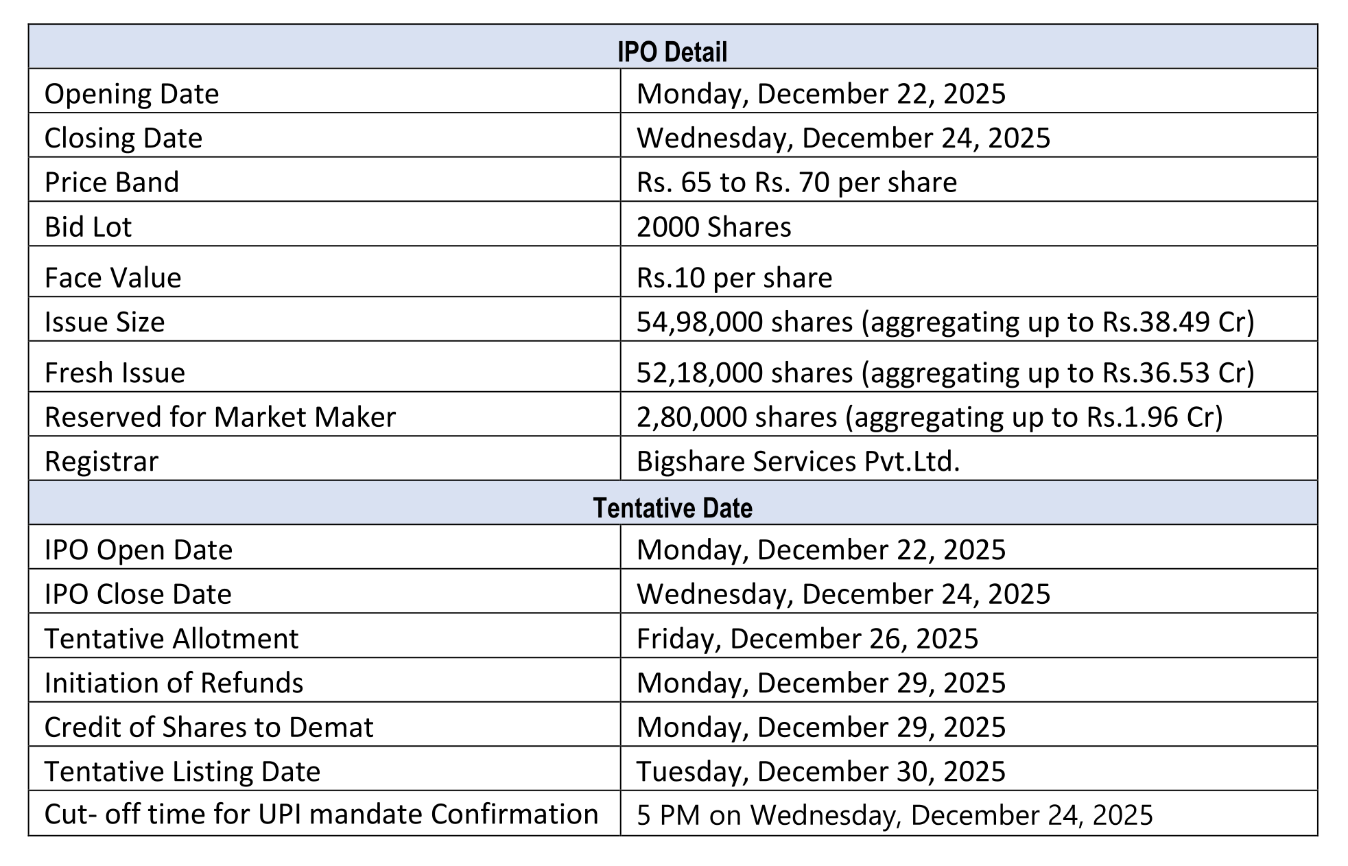Click the Tentative Allotment date Friday, December 26
The width and height of the screenshot is (1348, 866).
(x=807, y=639)
